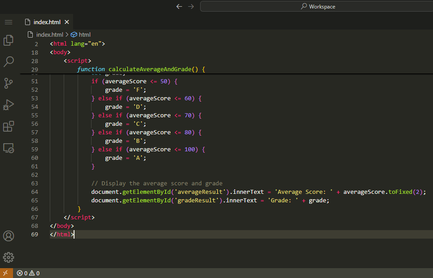
Task: Open the Explorer view in activity bar
Action: point(9,40)
